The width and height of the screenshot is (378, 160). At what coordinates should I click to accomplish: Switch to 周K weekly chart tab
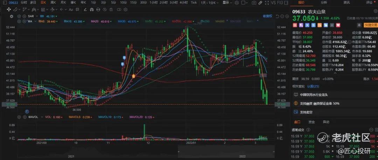click(x=53, y=3)
